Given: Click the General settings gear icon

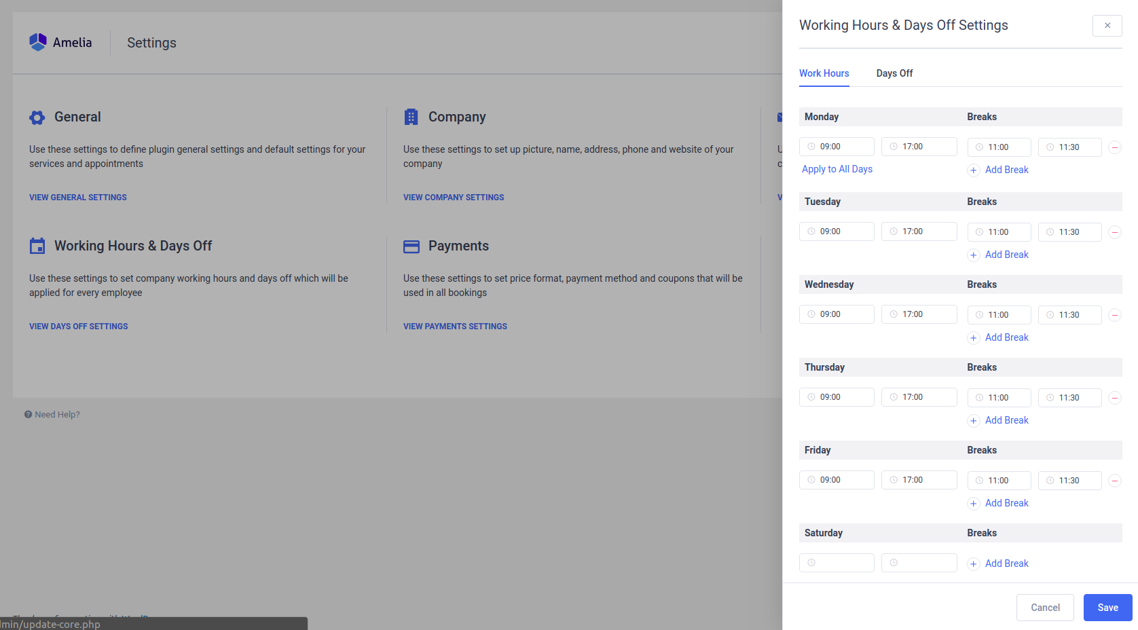Looking at the screenshot, I should point(37,117).
